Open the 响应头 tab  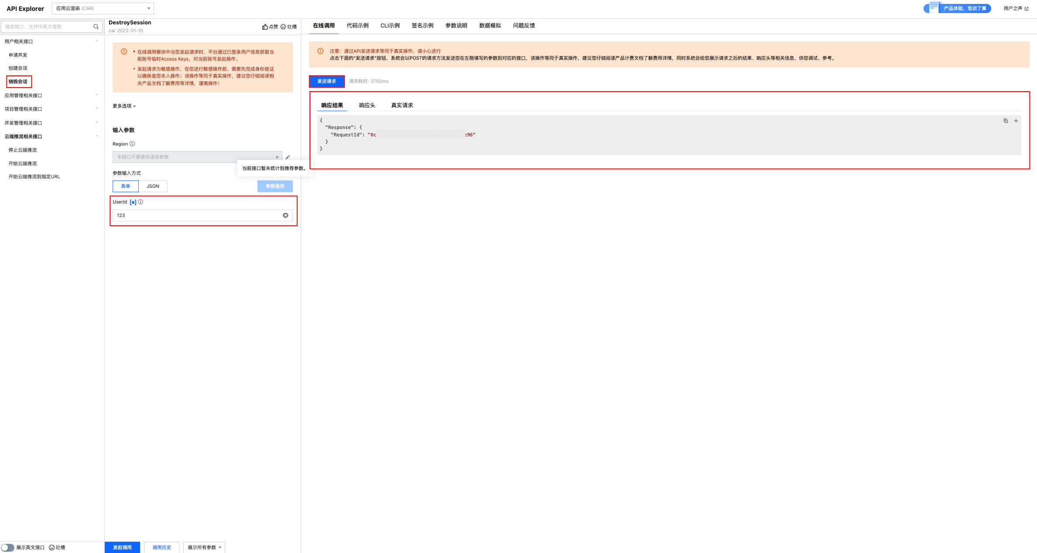pos(367,105)
